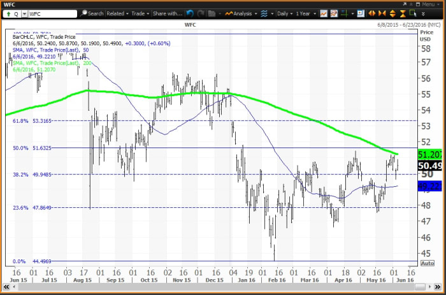Click the Jan 16 month label on axis
The width and height of the screenshot is (446, 295).
(x=247, y=280)
